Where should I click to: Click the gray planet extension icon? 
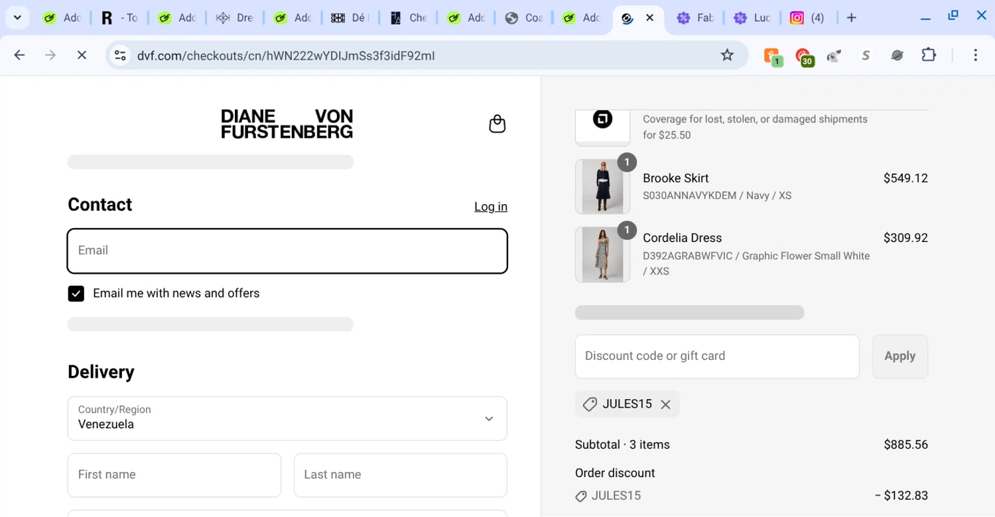point(897,56)
